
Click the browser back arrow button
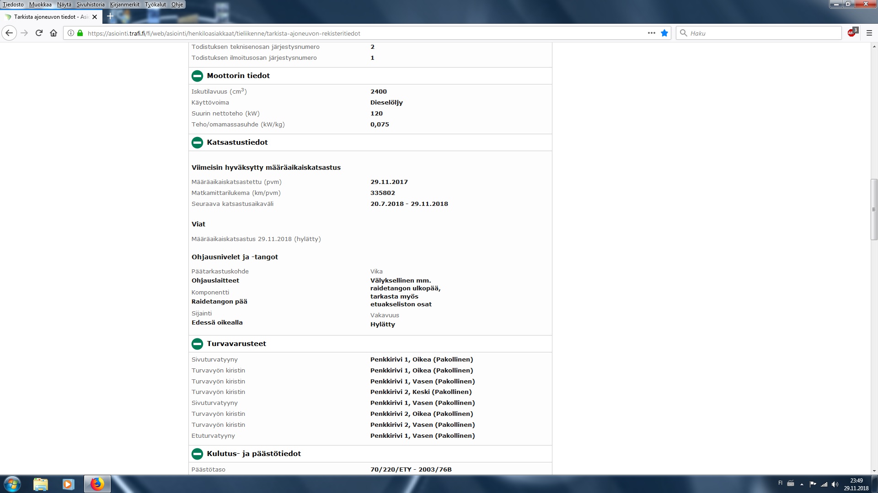pos(9,33)
